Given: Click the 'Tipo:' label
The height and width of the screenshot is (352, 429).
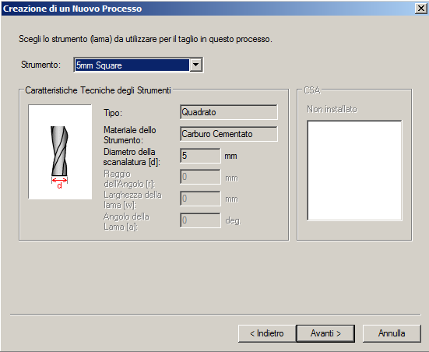Looking at the screenshot, I should (x=113, y=113).
